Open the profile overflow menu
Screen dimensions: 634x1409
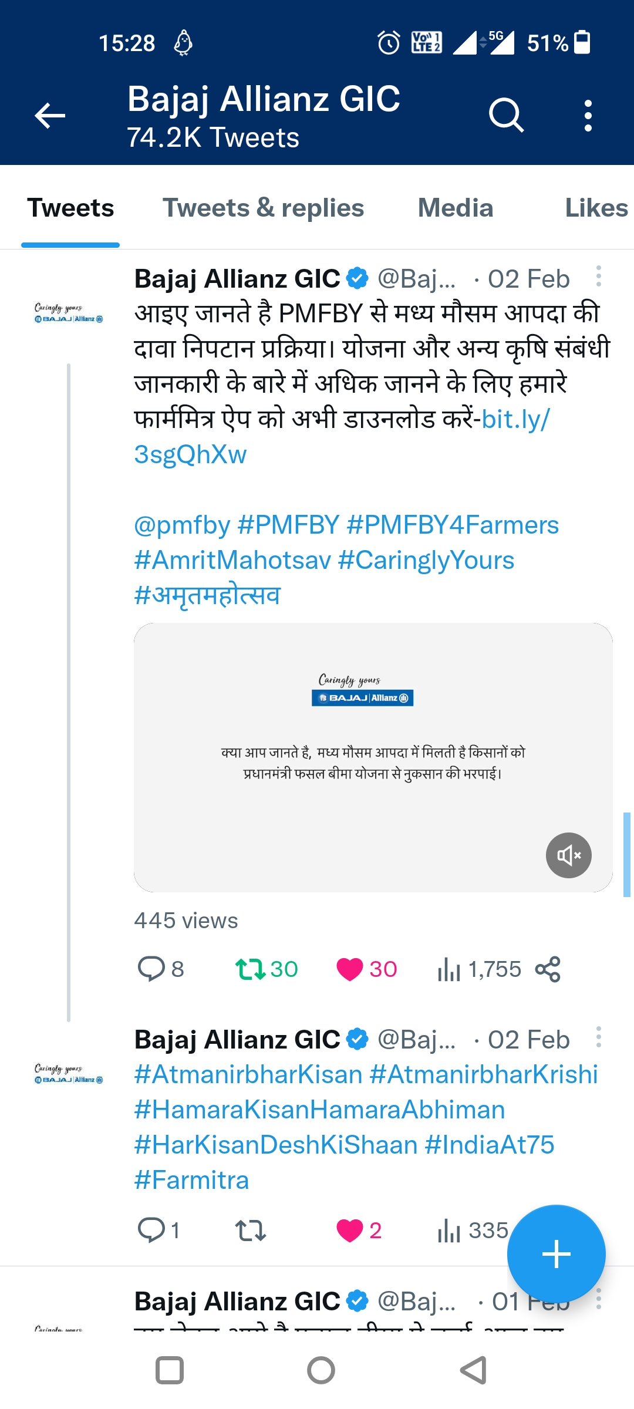coord(588,115)
